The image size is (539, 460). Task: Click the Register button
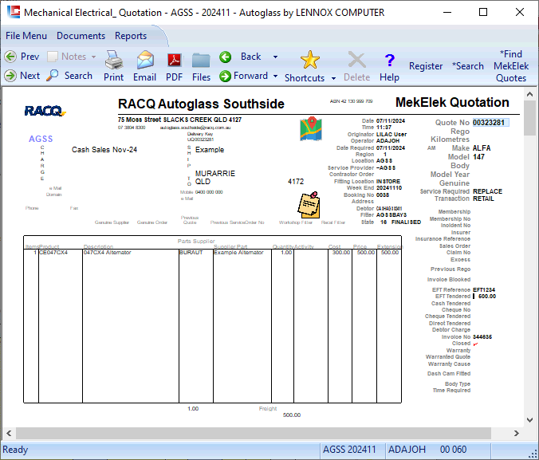coord(426,66)
